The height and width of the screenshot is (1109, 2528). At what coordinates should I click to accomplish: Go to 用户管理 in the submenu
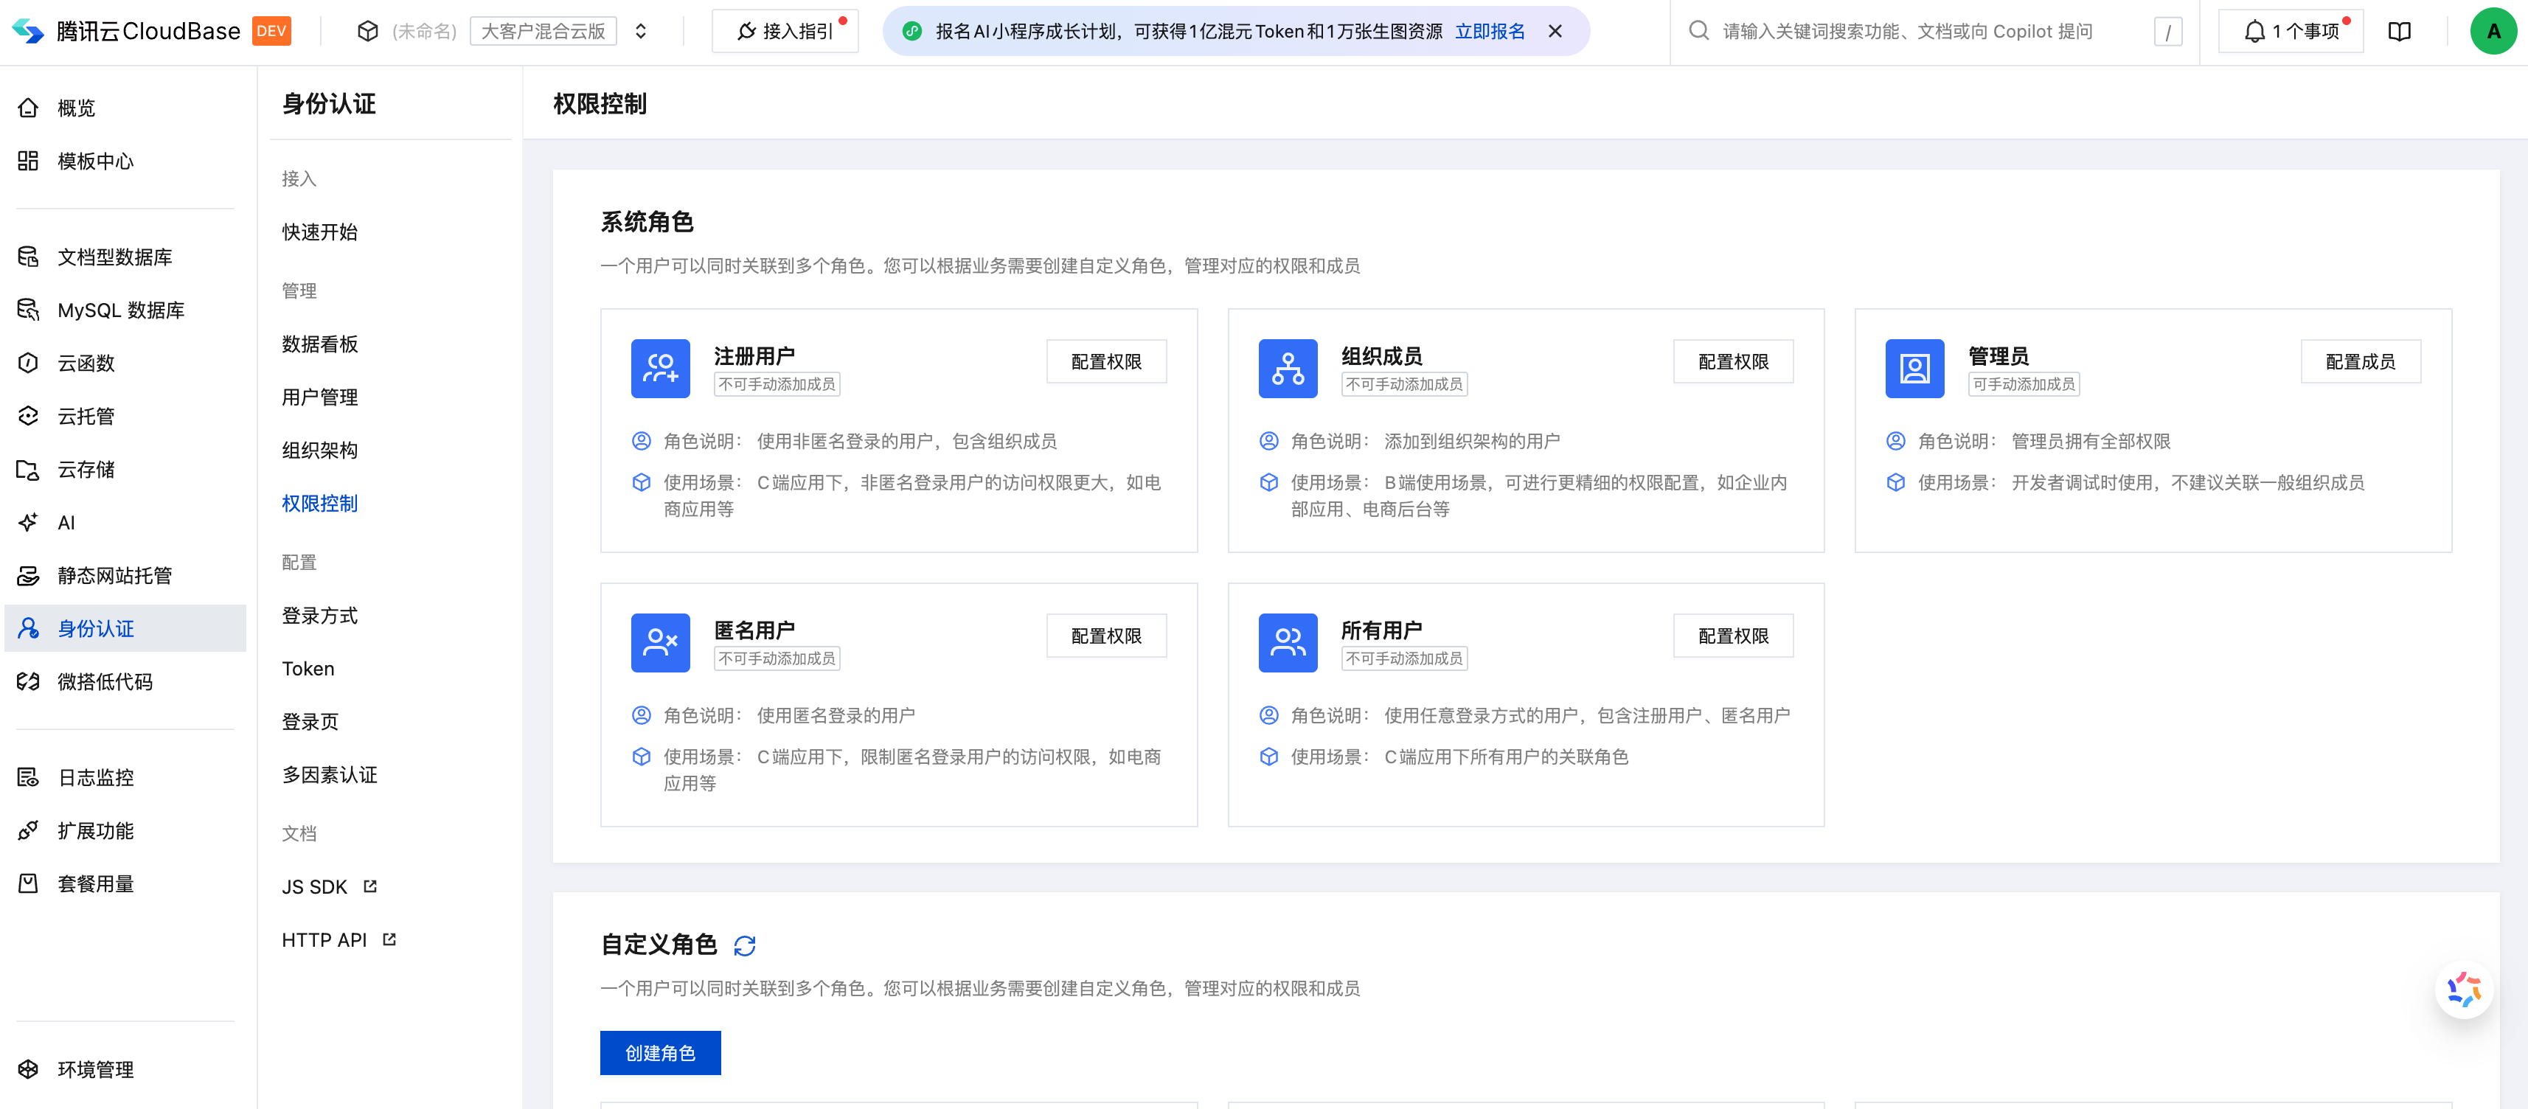click(320, 397)
